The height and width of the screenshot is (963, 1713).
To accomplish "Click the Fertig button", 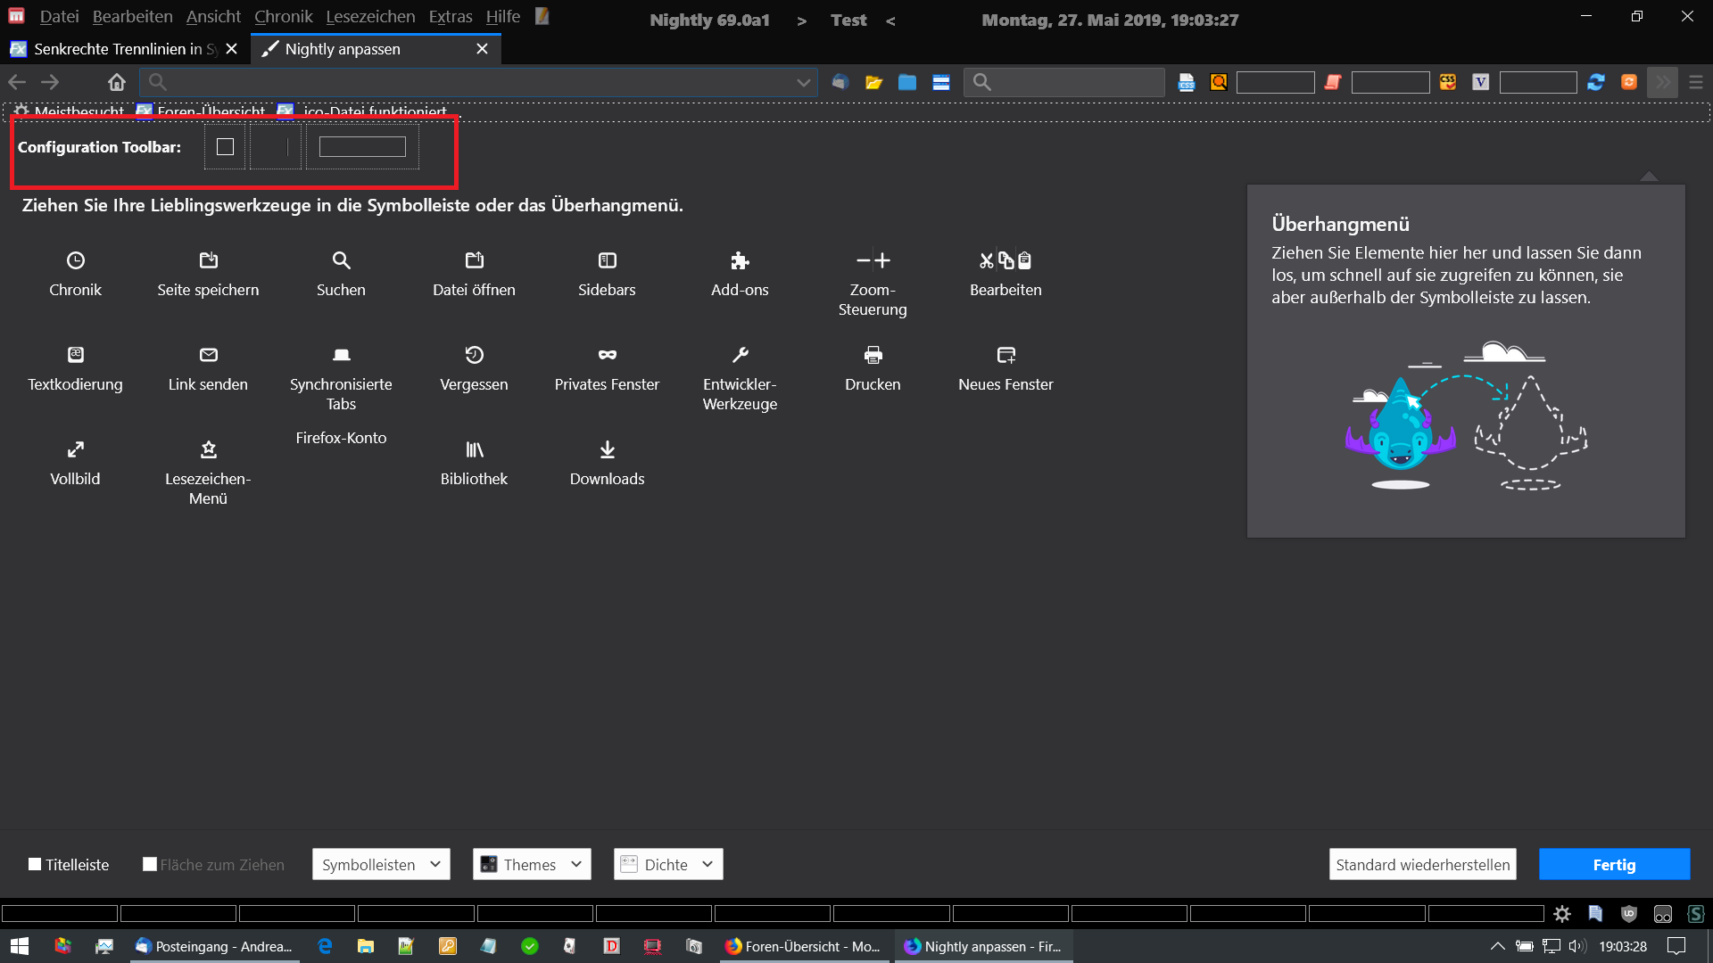I will (1614, 864).
